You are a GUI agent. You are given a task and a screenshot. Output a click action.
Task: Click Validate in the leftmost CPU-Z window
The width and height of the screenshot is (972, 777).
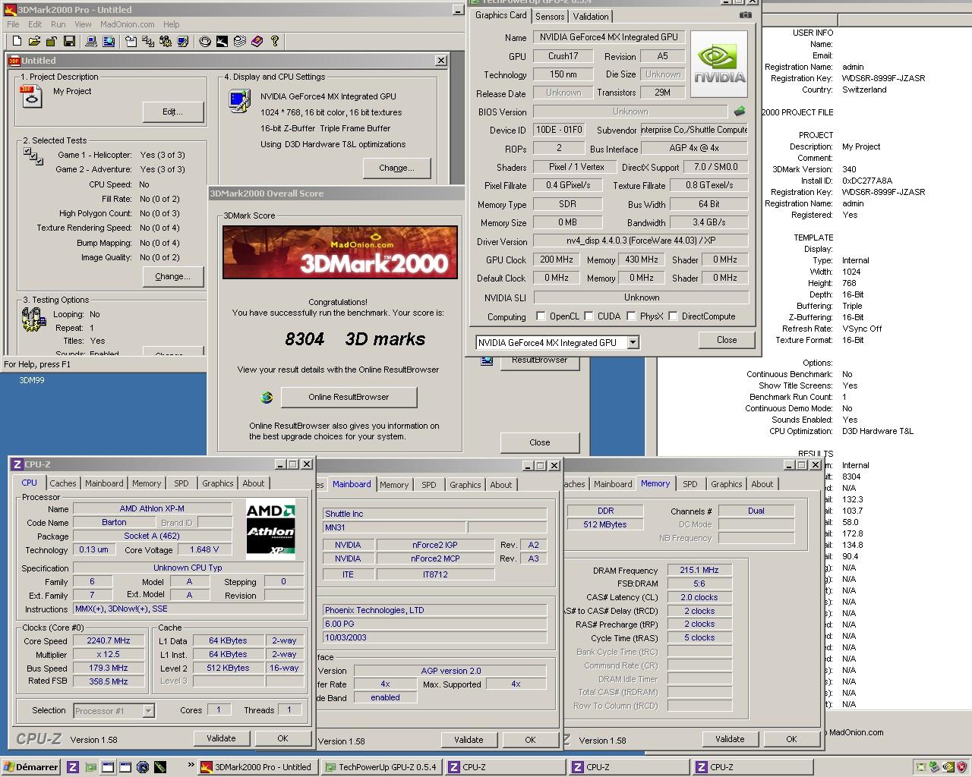click(221, 738)
